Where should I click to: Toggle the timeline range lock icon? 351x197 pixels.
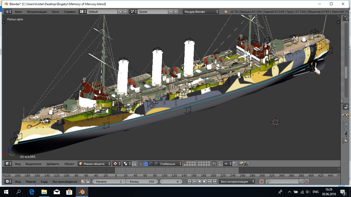(88, 181)
